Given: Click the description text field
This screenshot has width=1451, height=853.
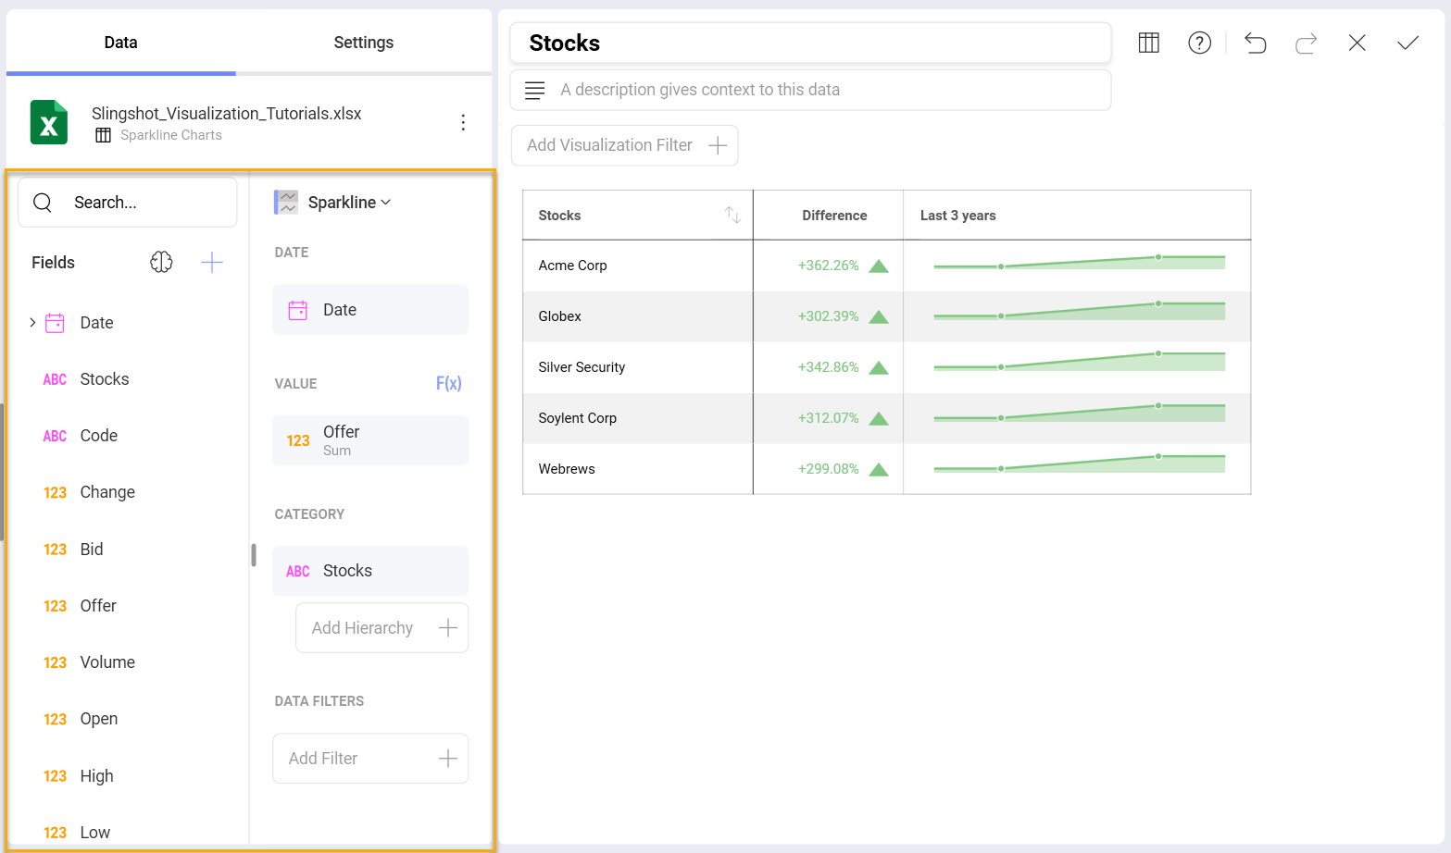Looking at the screenshot, I should pyautogui.click(x=810, y=90).
